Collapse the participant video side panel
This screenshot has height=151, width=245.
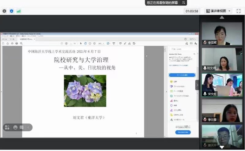197,85
